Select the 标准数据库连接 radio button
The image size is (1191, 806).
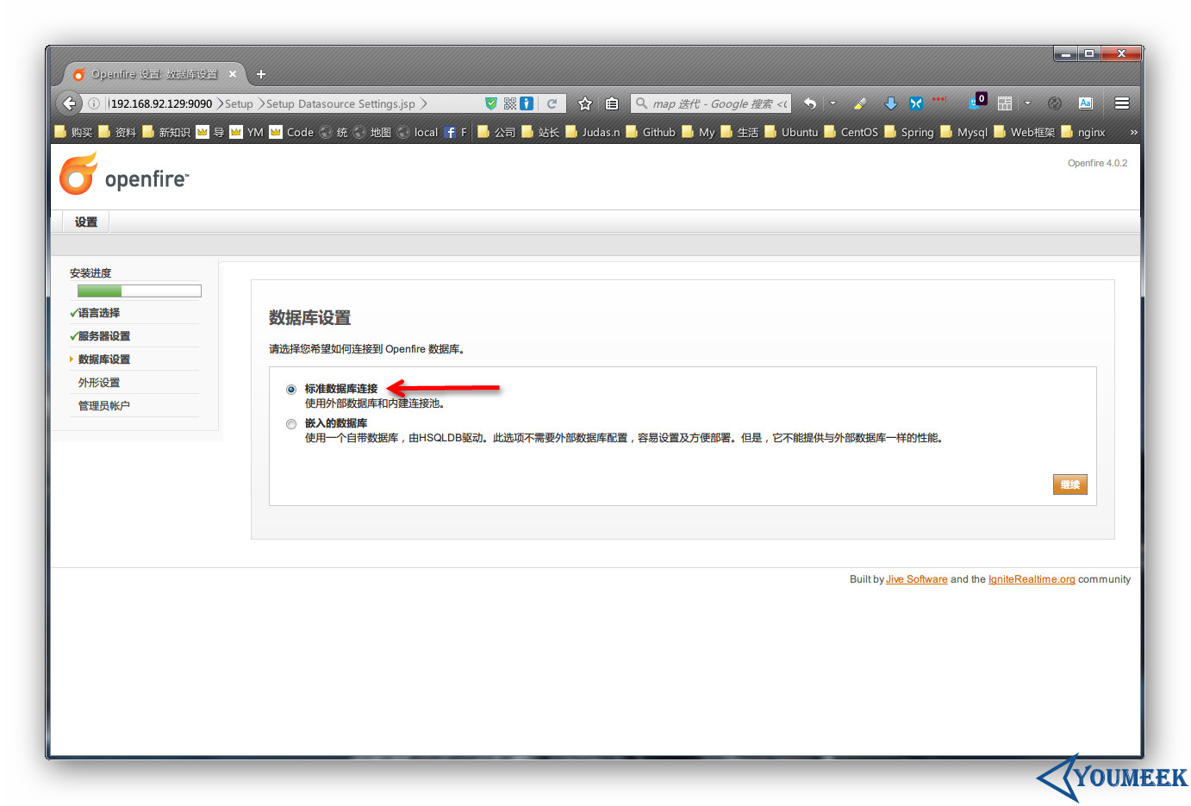(291, 390)
